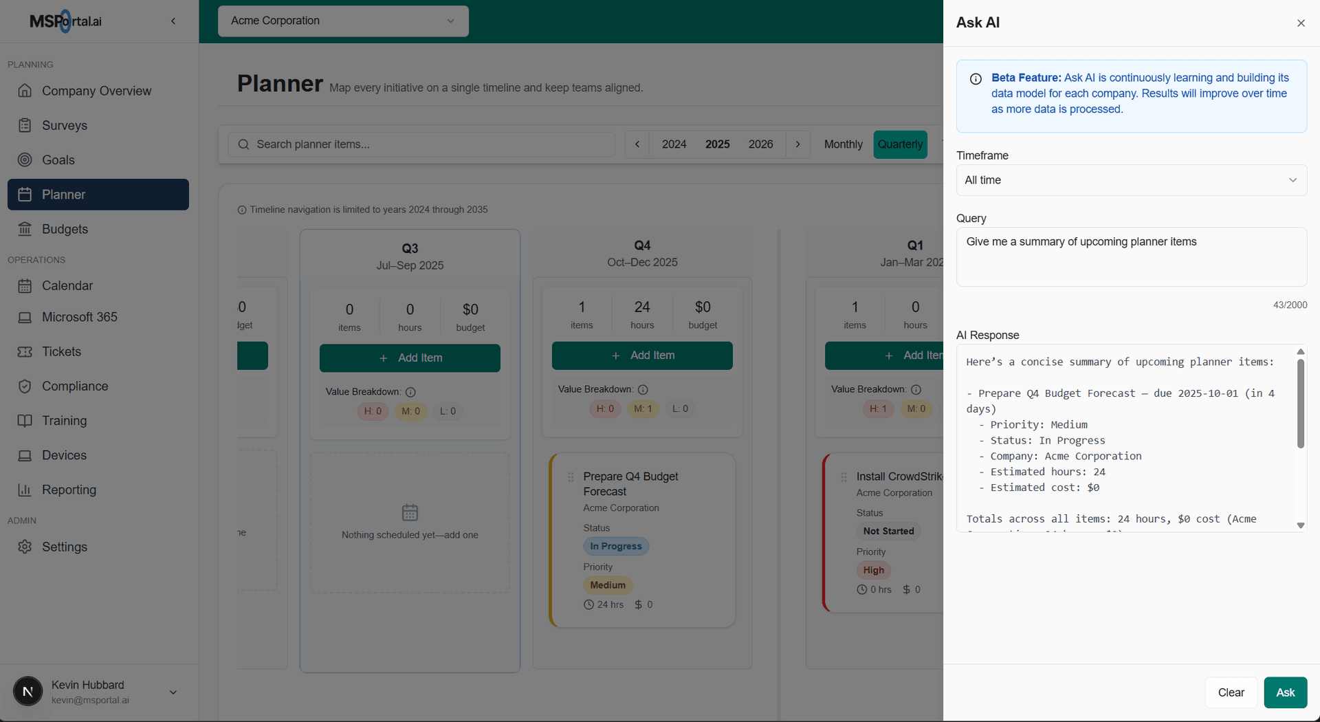Open the Timeframe All time dropdown

coord(1131,180)
